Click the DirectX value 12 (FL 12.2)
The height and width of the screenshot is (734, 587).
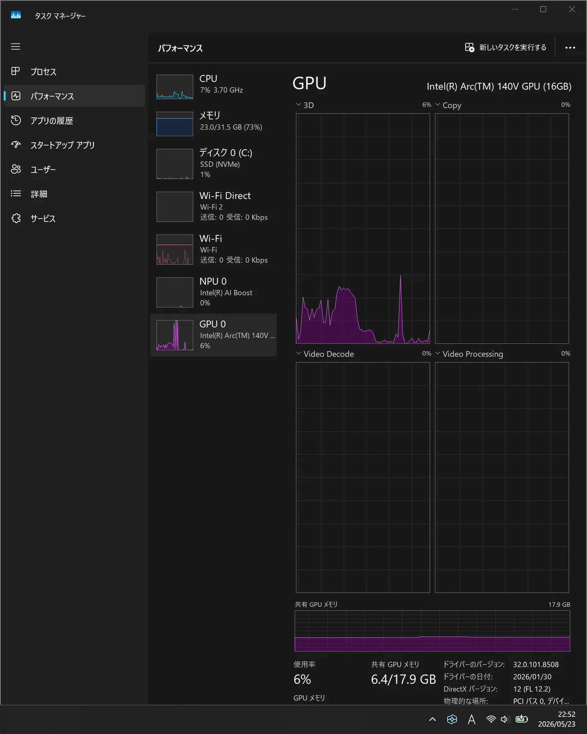pos(532,689)
